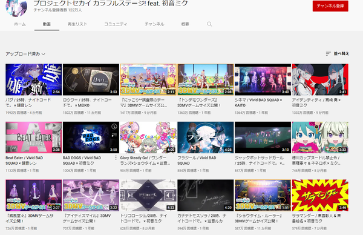Switch to the ホーム tab

click(20, 24)
